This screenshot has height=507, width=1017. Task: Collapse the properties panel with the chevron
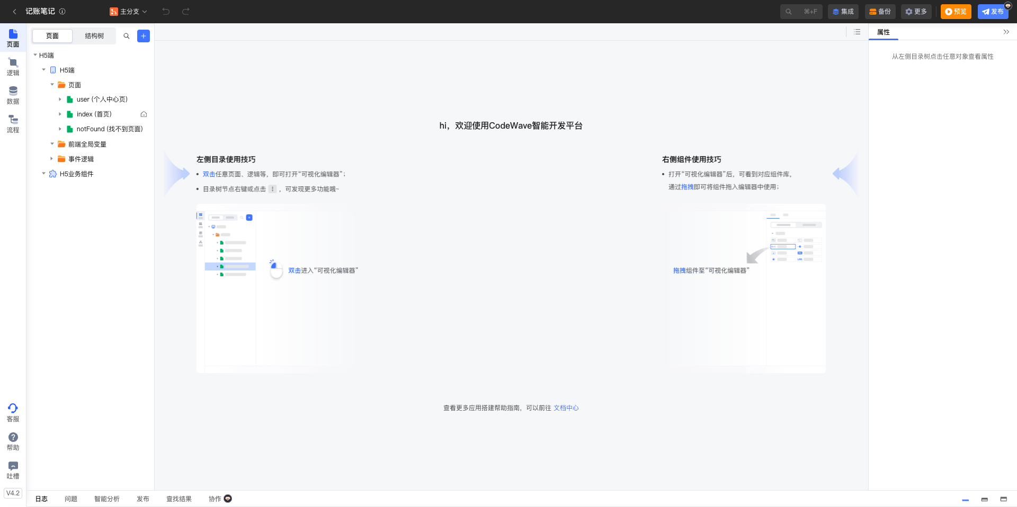pos(1006,32)
